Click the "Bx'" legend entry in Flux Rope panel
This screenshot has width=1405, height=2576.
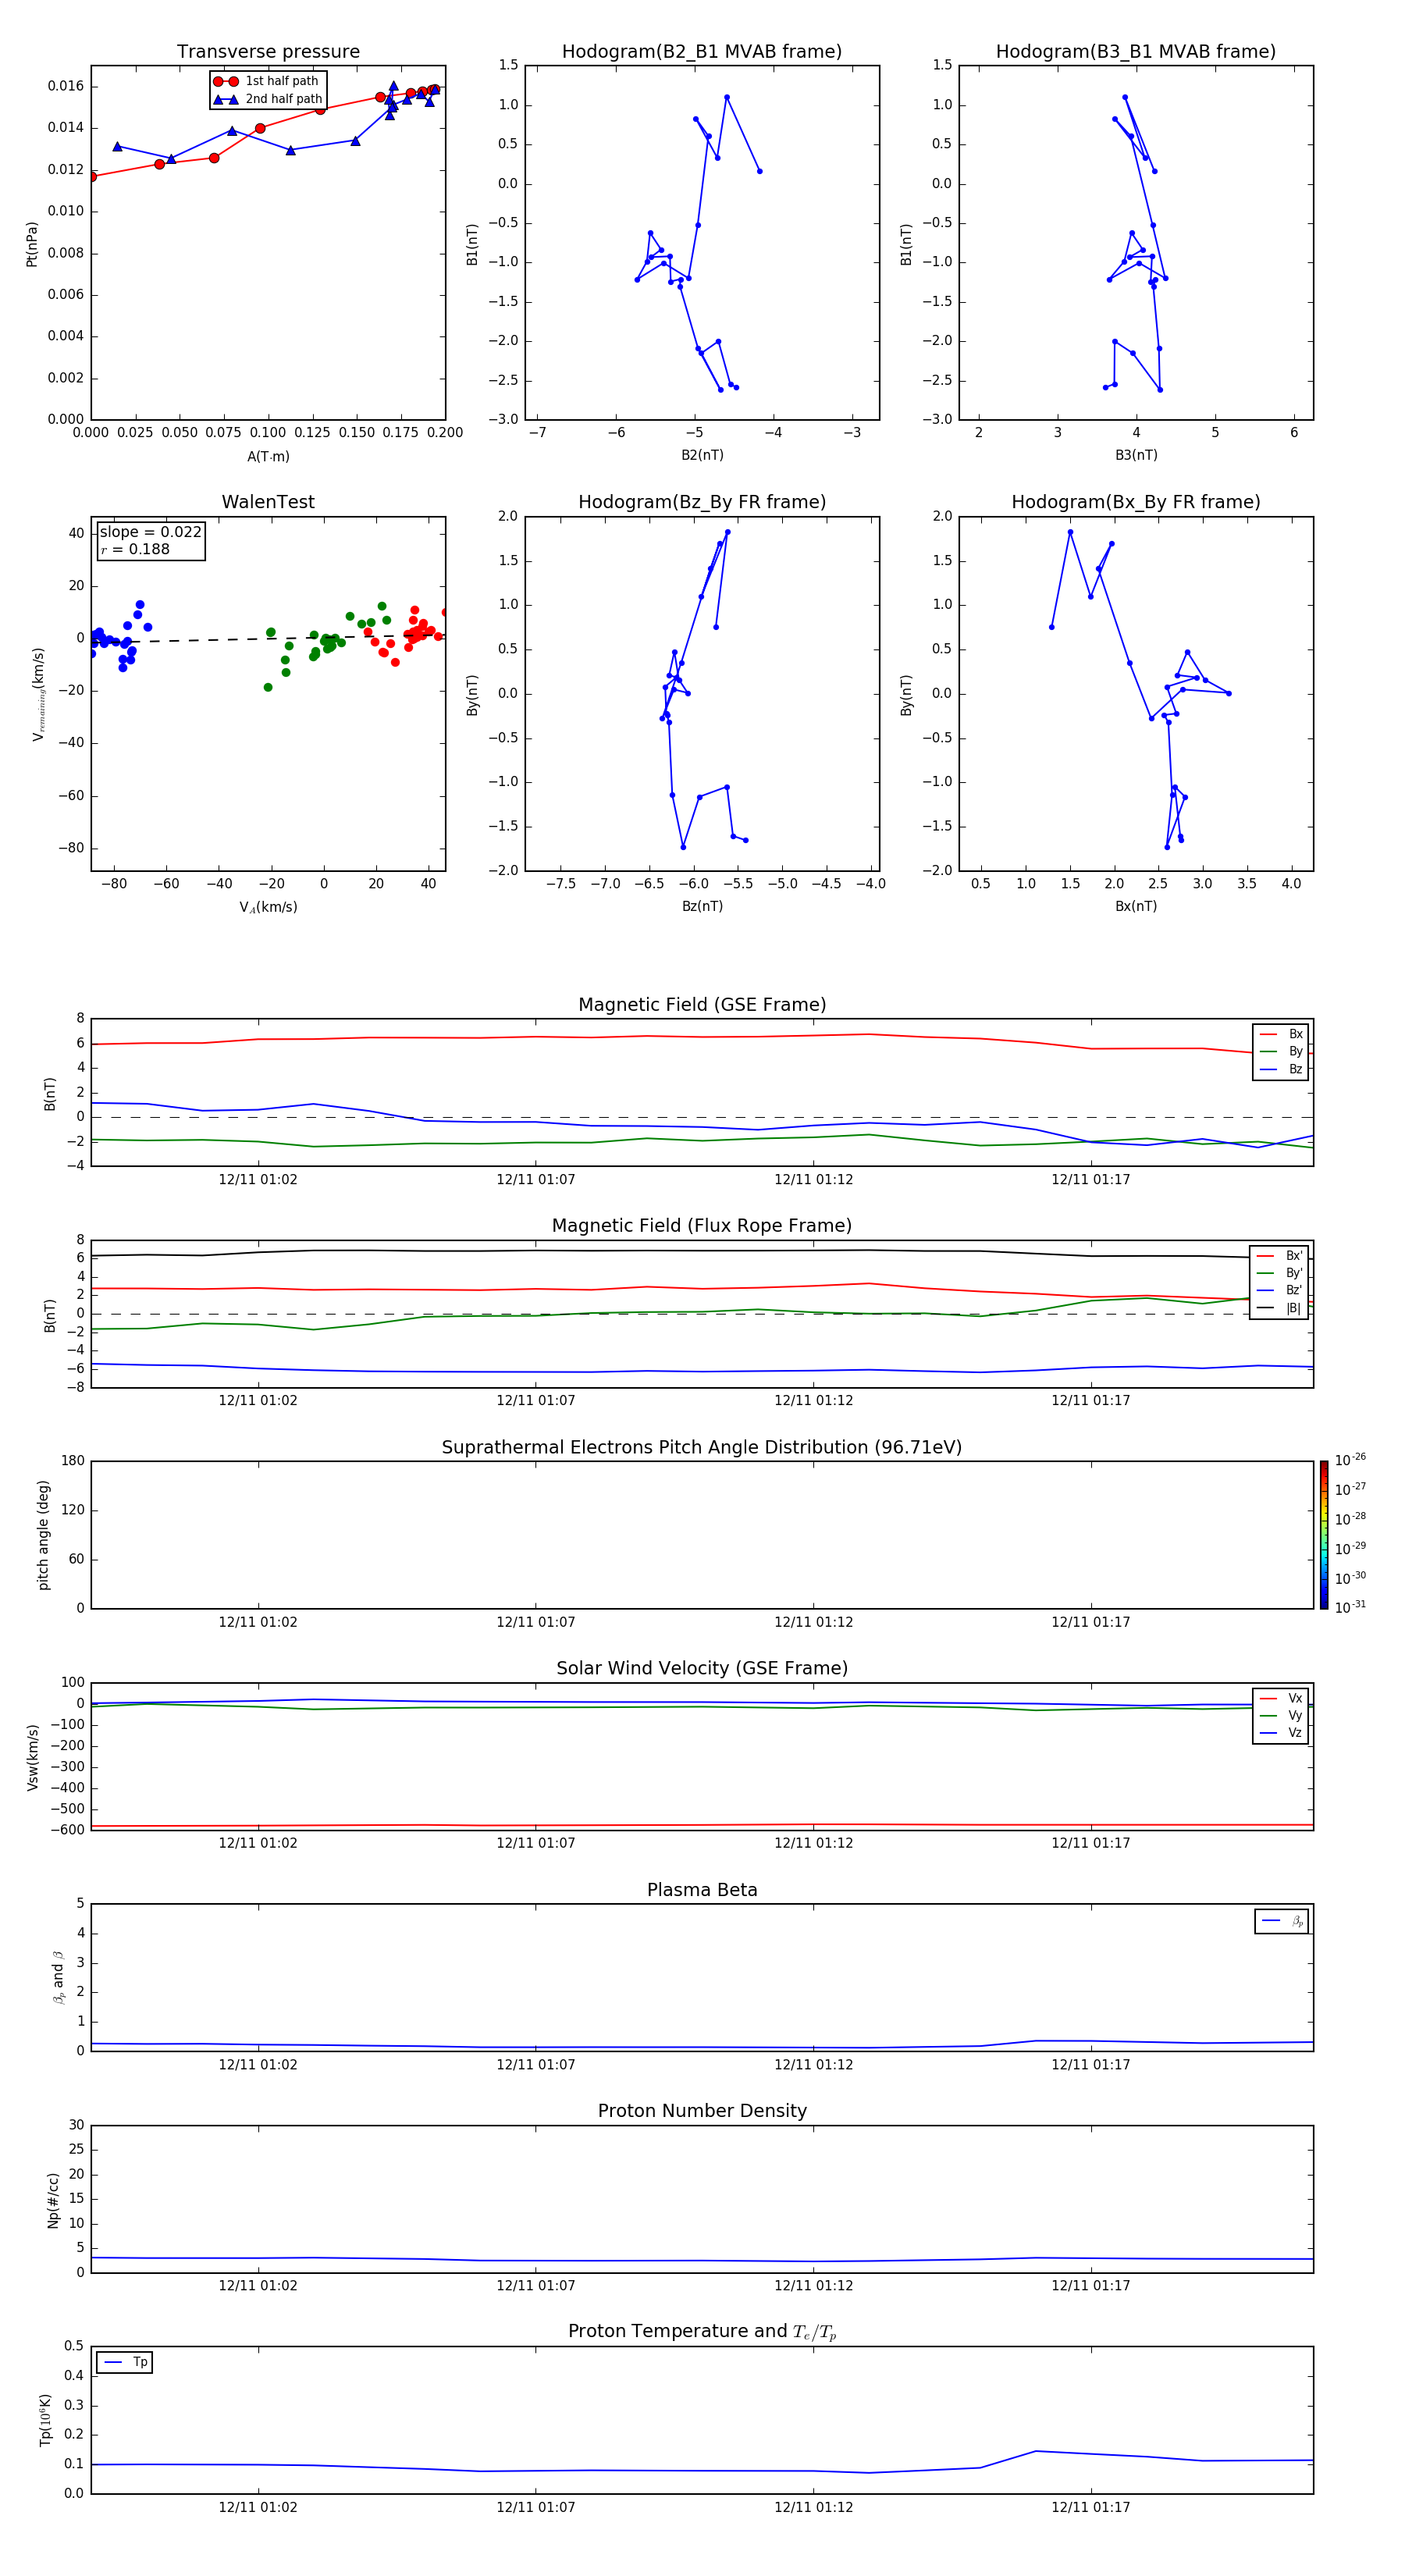pos(1279,1256)
